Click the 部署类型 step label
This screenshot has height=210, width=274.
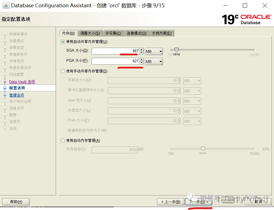point(17,47)
